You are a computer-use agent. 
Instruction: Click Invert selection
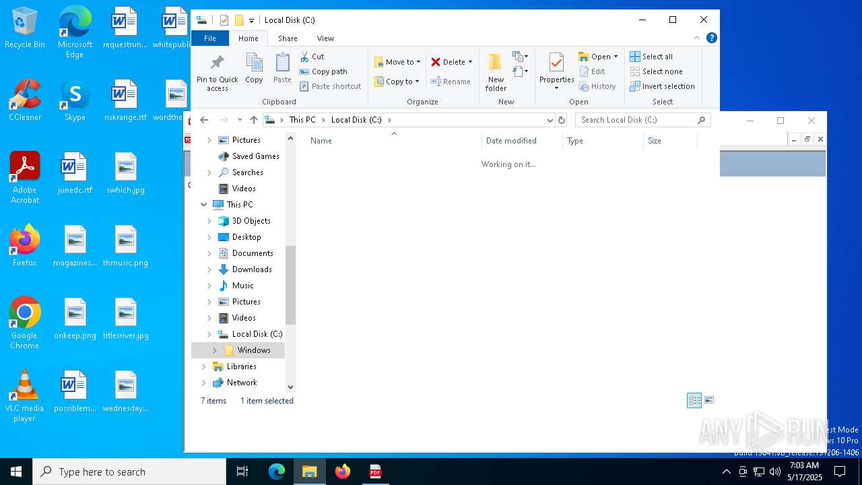(662, 86)
